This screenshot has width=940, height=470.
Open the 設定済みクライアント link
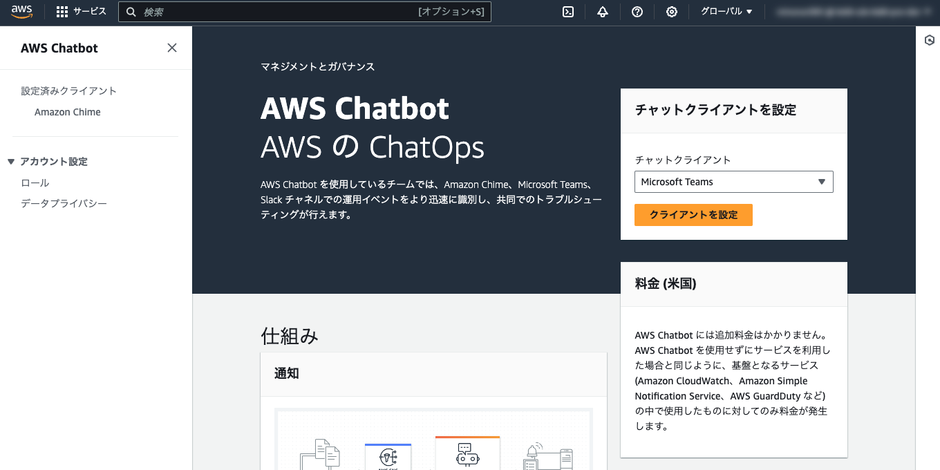(x=68, y=91)
